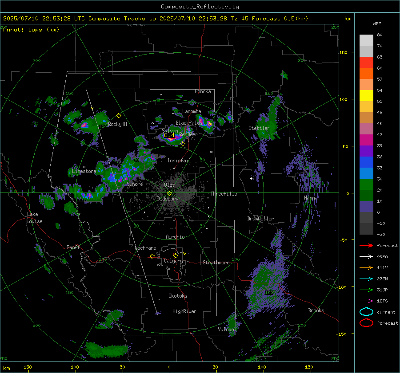This screenshot has height=373, width=400.
Task: Click the Composite_Reflectivity title
Action: click(200, 7)
